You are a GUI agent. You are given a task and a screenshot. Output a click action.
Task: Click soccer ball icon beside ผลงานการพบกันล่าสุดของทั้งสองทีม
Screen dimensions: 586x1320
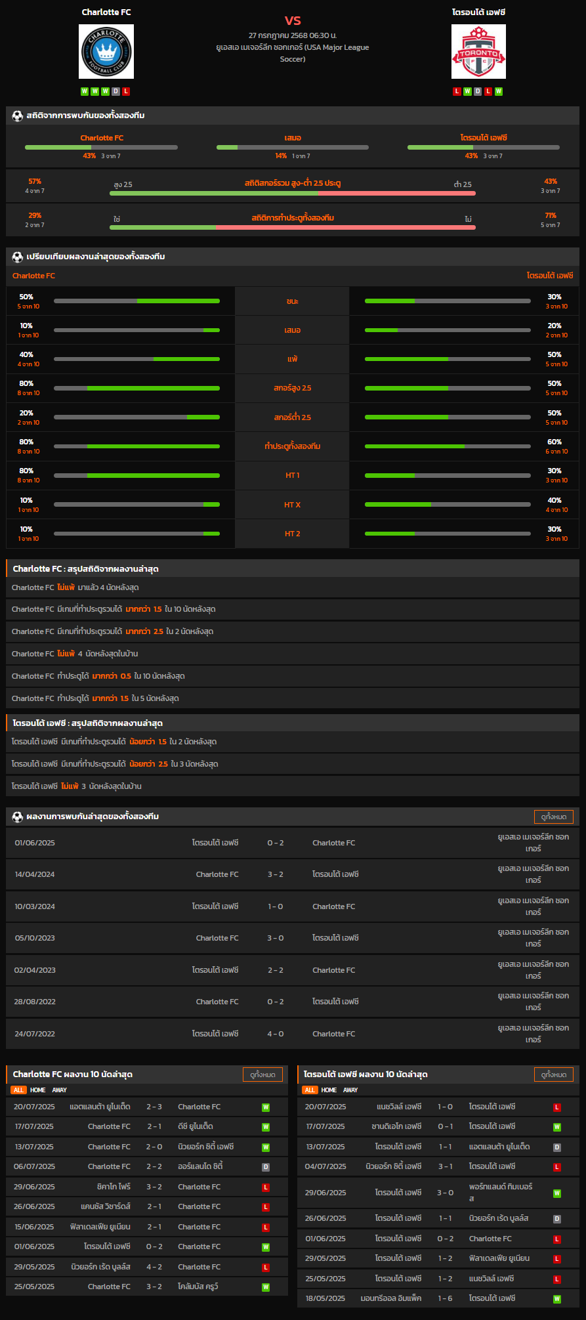pyautogui.click(x=18, y=817)
